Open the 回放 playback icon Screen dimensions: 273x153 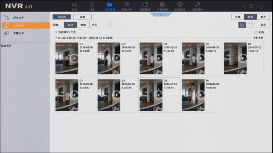point(92,4)
